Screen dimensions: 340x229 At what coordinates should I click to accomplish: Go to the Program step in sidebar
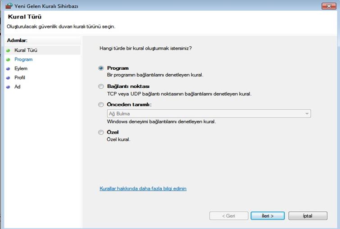point(23,59)
